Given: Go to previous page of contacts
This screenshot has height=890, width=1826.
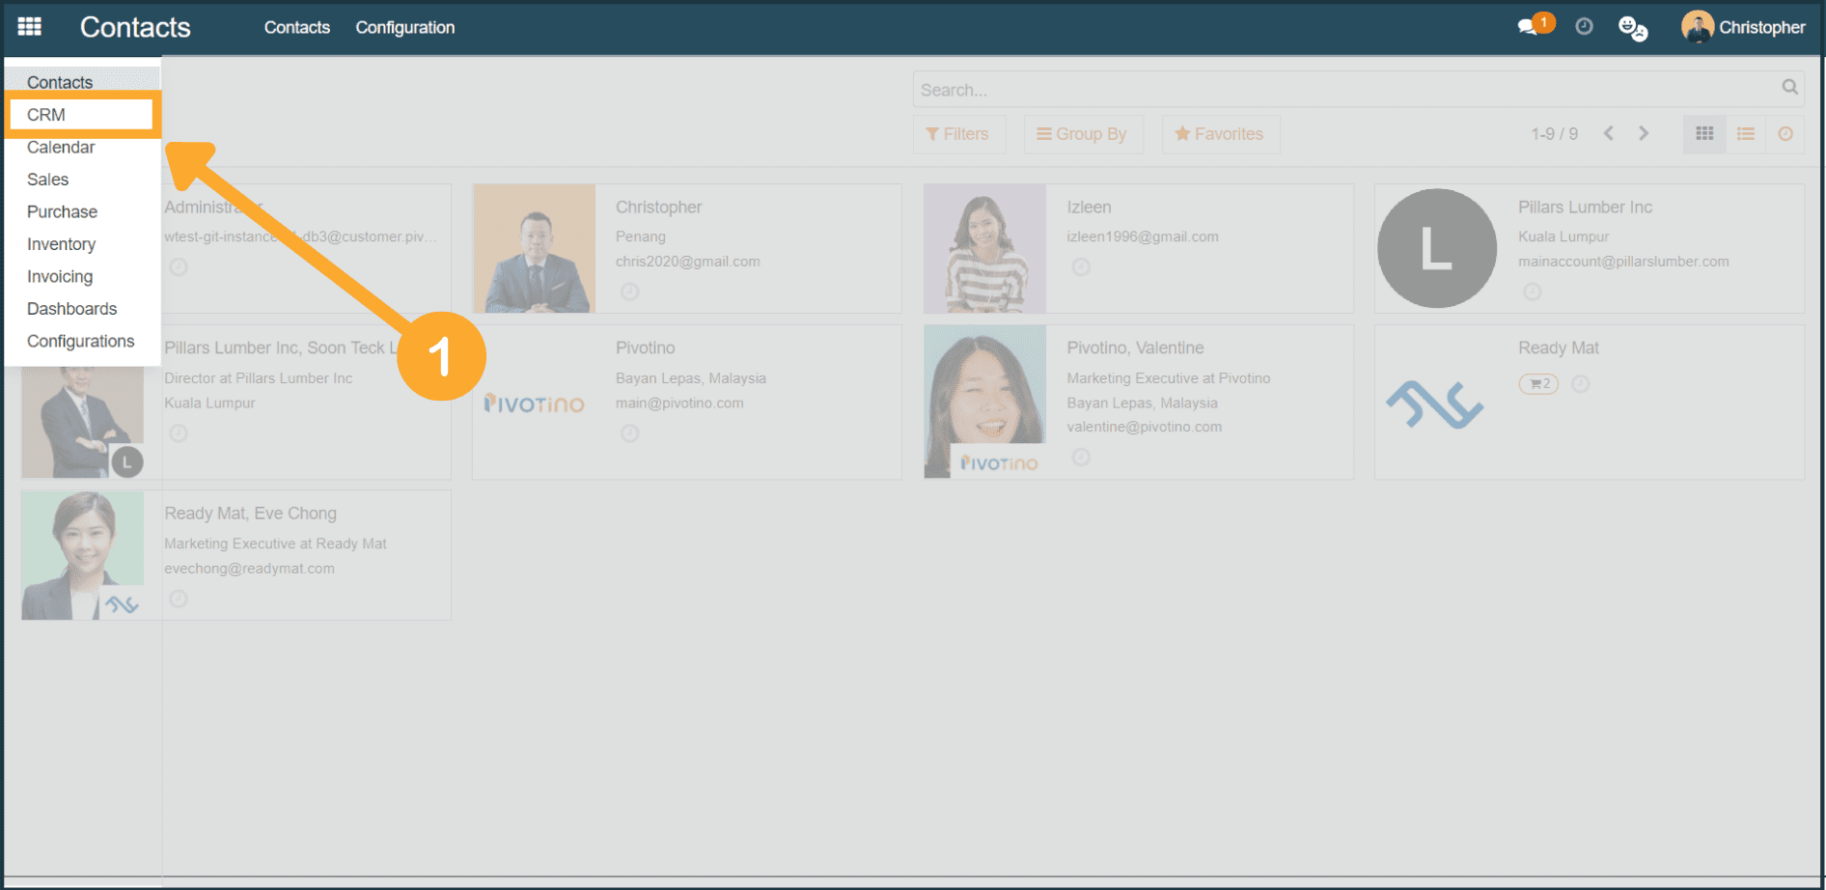Looking at the screenshot, I should click(1609, 134).
